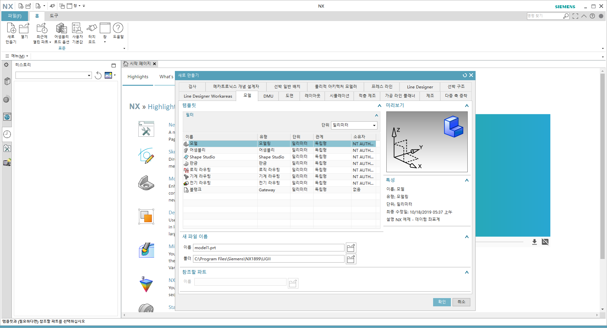Collapse the 미리보기 section chevron

(467, 105)
